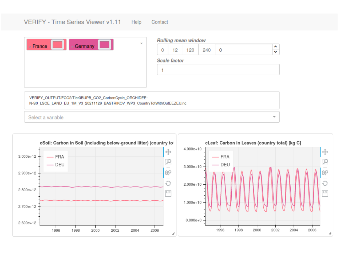Toggle Wheel Zoom tool on the cSoil chart
The width and height of the screenshot is (339, 254).
pos(168,172)
